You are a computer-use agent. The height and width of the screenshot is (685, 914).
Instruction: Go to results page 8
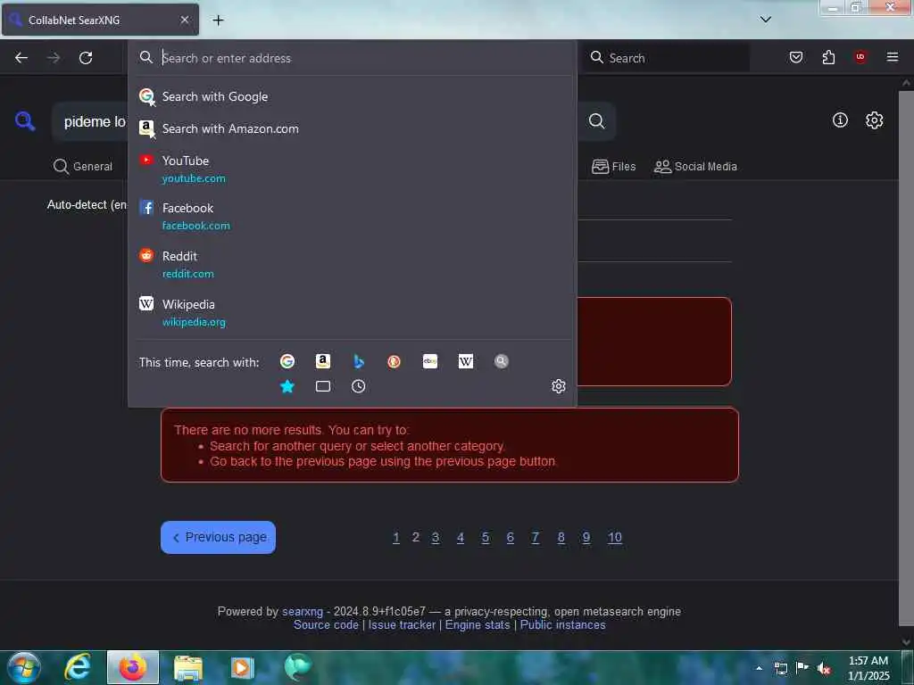click(x=561, y=538)
